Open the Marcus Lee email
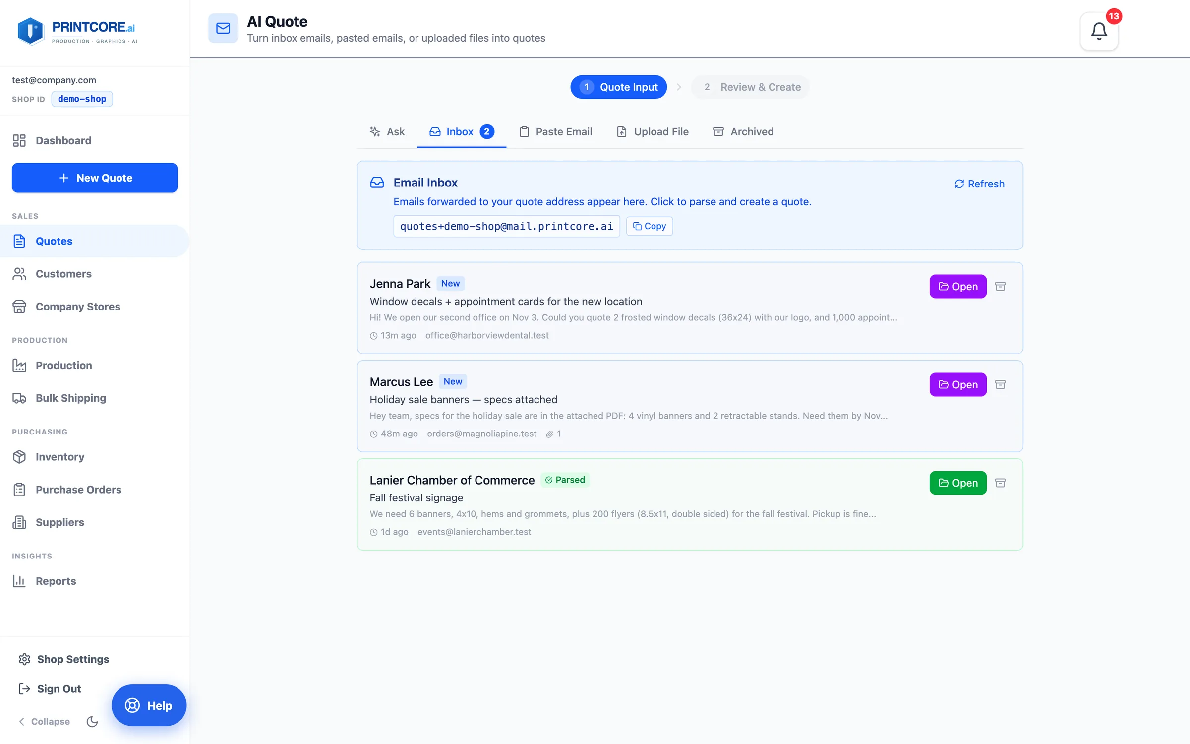 tap(958, 384)
